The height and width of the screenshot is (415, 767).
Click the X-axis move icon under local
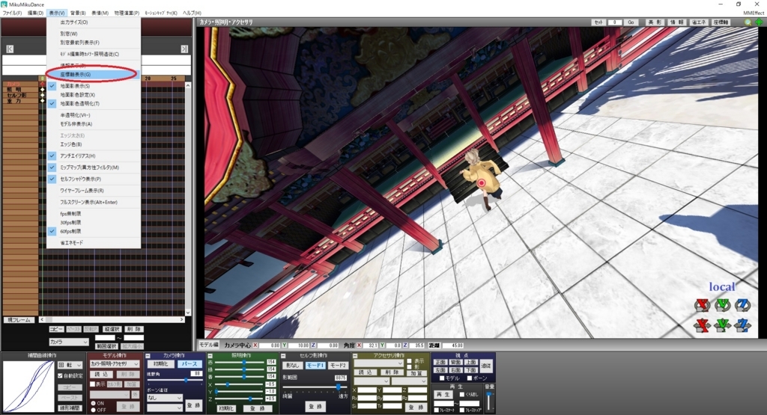(702, 305)
